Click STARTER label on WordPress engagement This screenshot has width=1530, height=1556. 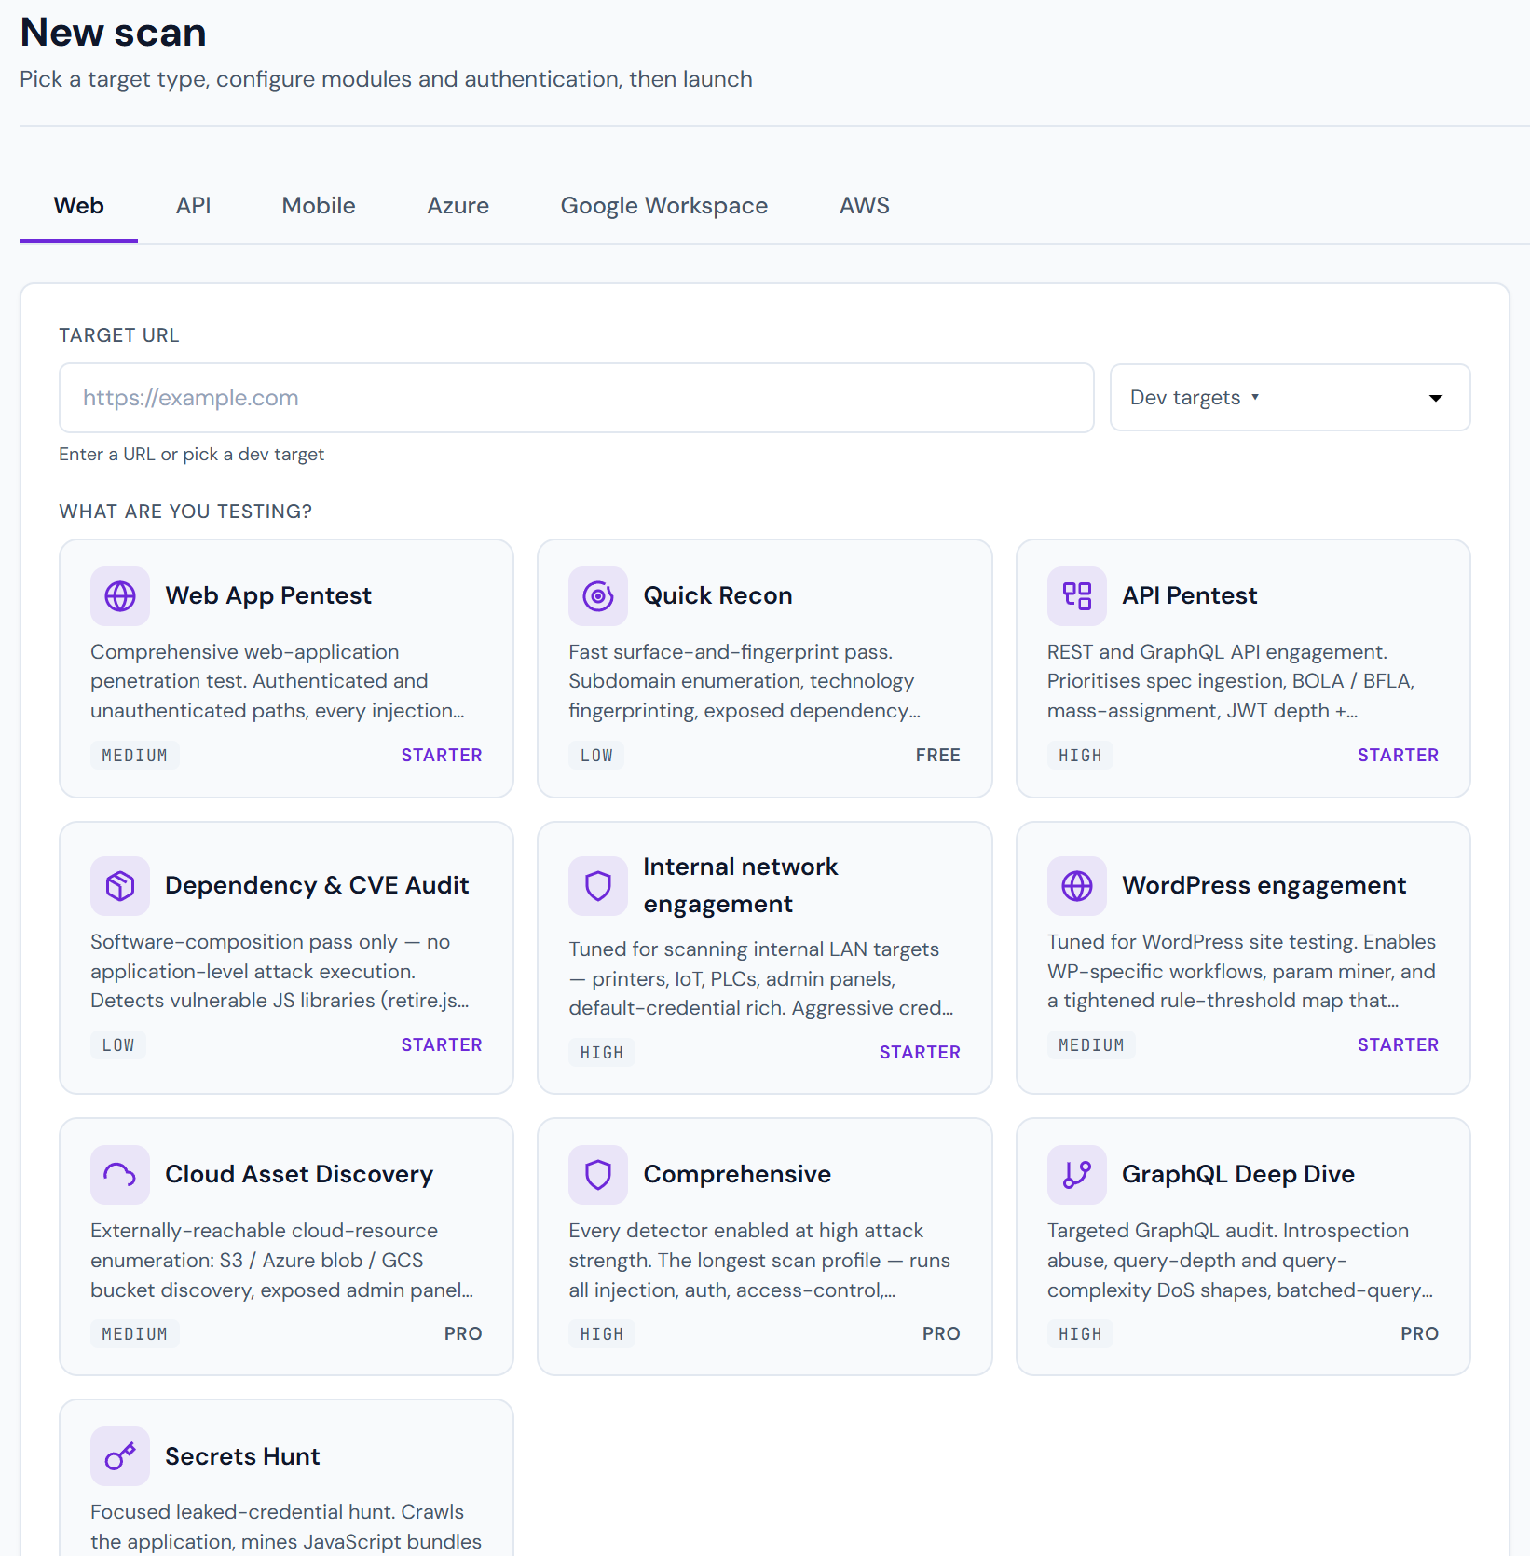pos(1398,1045)
